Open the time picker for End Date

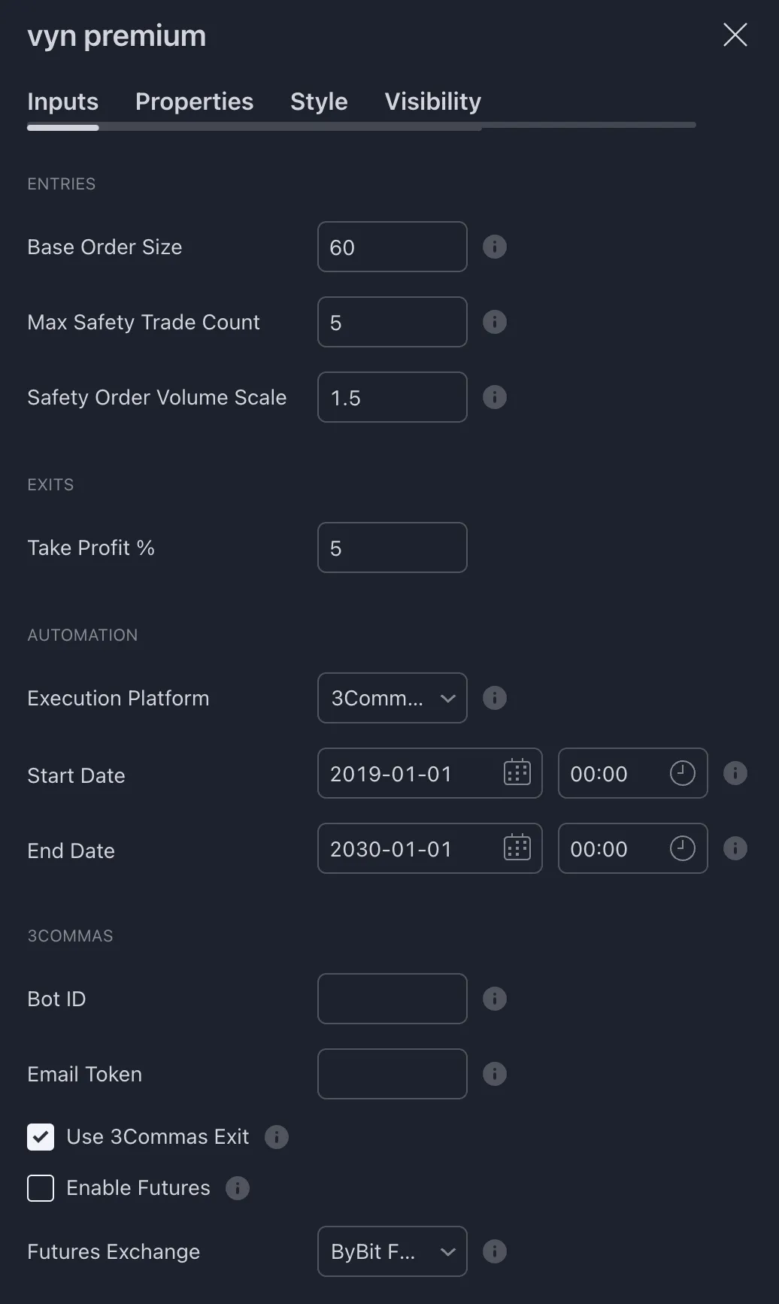pyautogui.click(x=681, y=848)
